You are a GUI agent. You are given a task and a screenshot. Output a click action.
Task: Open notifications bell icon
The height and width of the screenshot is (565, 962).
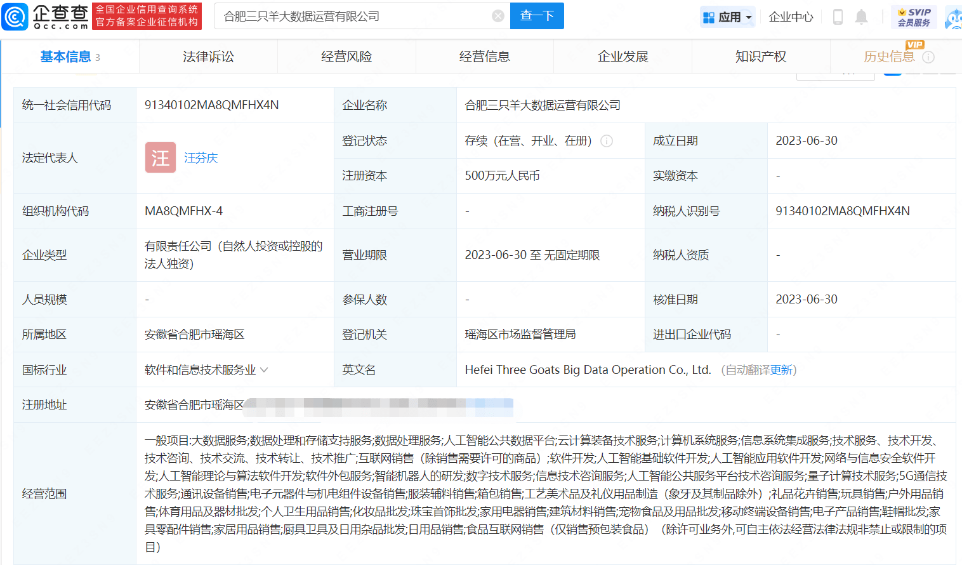tap(861, 17)
